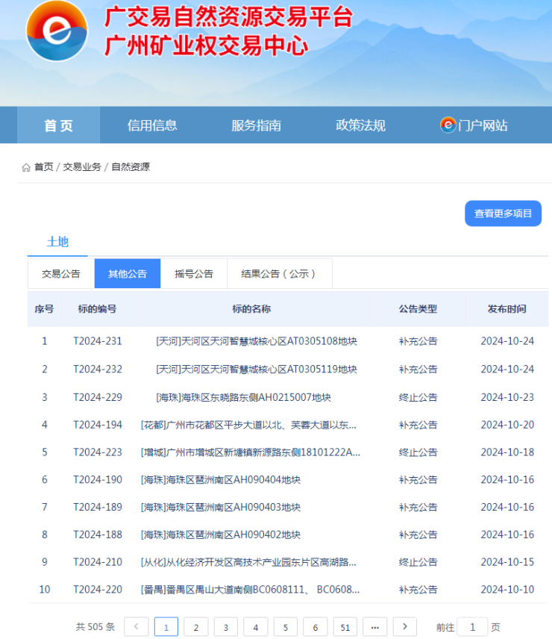Viewport: 552px width, 639px height.
Task: Click the go-to page number input field
Action: click(x=471, y=627)
